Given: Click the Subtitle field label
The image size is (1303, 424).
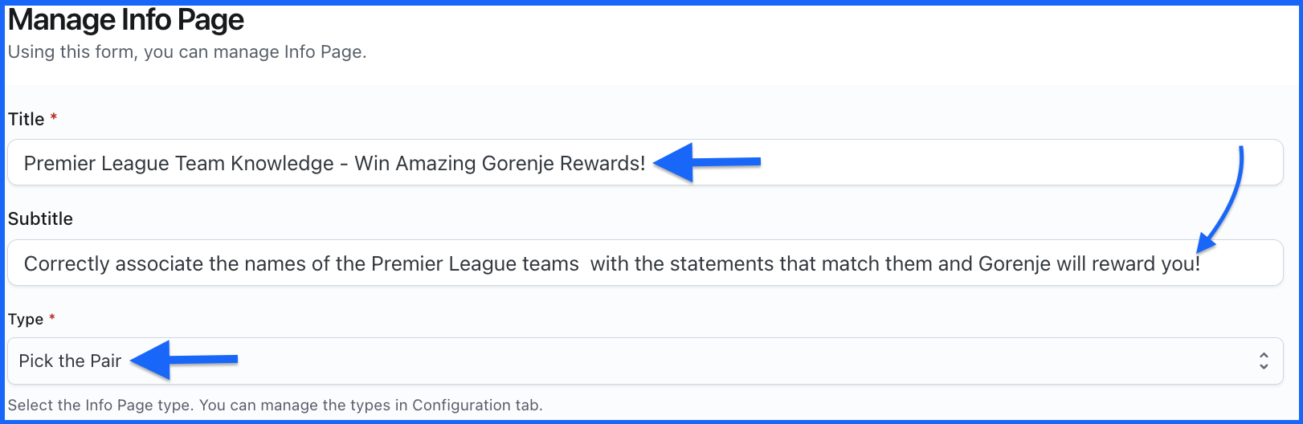Looking at the screenshot, I should (x=40, y=218).
